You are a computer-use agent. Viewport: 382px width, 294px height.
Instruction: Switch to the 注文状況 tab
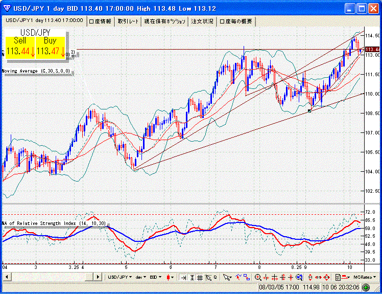pos(202,21)
